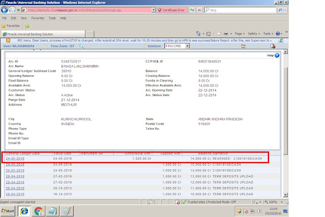325x217 pixels.
Task: Click the 100% zoom level button
Action: click(x=271, y=202)
